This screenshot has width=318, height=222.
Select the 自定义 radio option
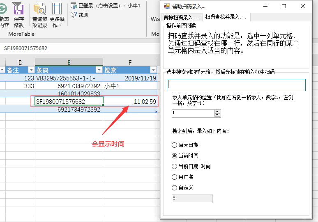[175, 188]
